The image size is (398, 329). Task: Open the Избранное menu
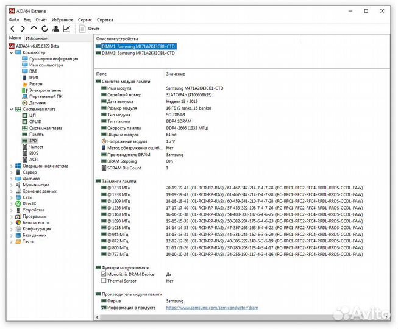[62, 19]
